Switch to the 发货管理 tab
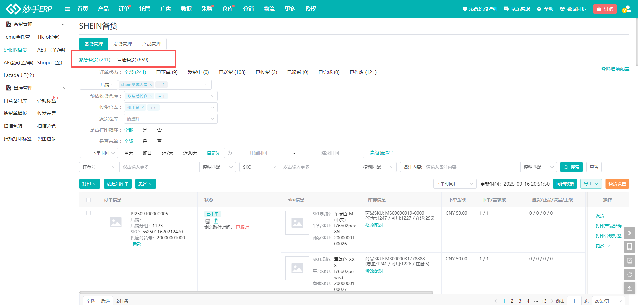The image size is (638, 305). (123, 44)
